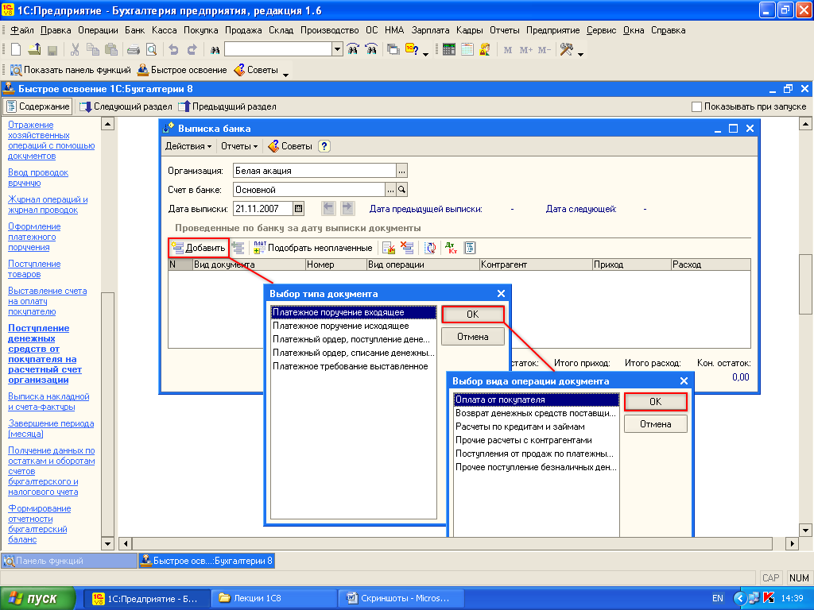Switch to Панель функций window tab

69,561
